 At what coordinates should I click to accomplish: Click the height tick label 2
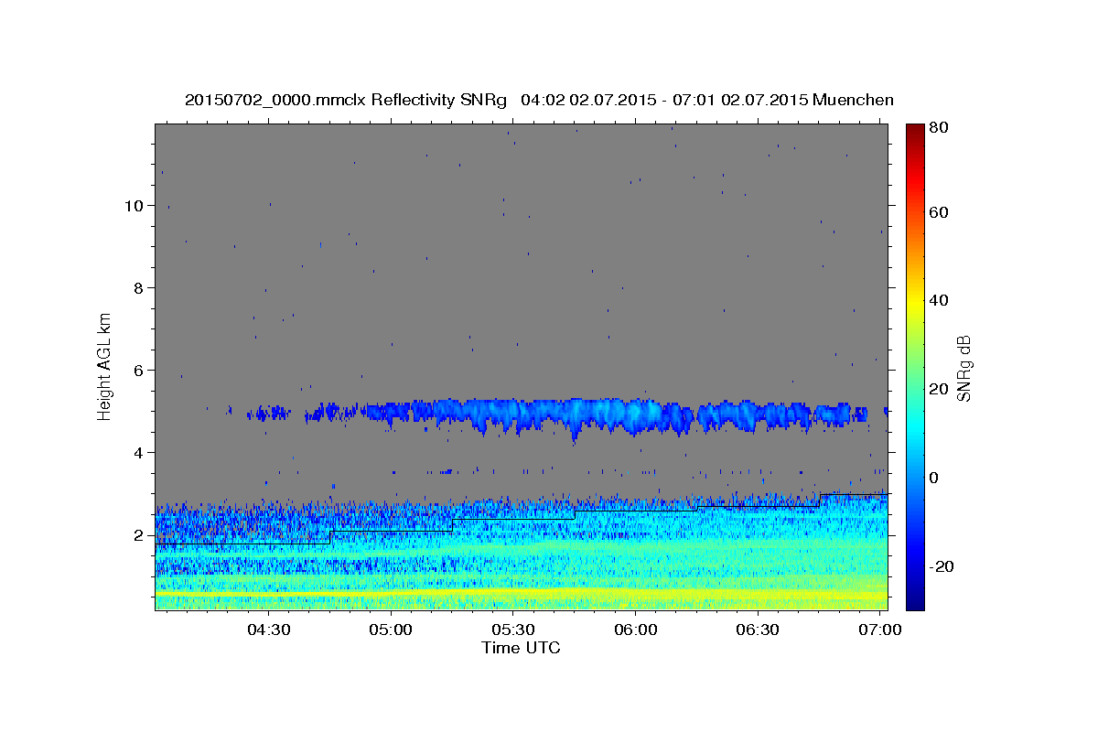139,534
